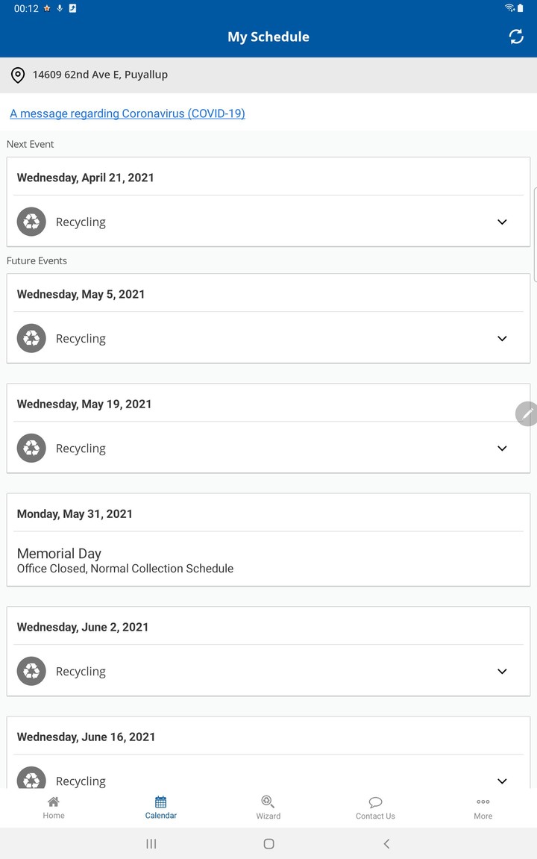Switch to the Home tab
This screenshot has height=859, width=537.
54,808
